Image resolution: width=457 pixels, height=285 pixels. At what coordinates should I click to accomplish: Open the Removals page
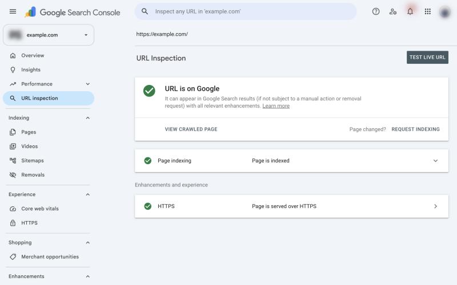[49, 175]
